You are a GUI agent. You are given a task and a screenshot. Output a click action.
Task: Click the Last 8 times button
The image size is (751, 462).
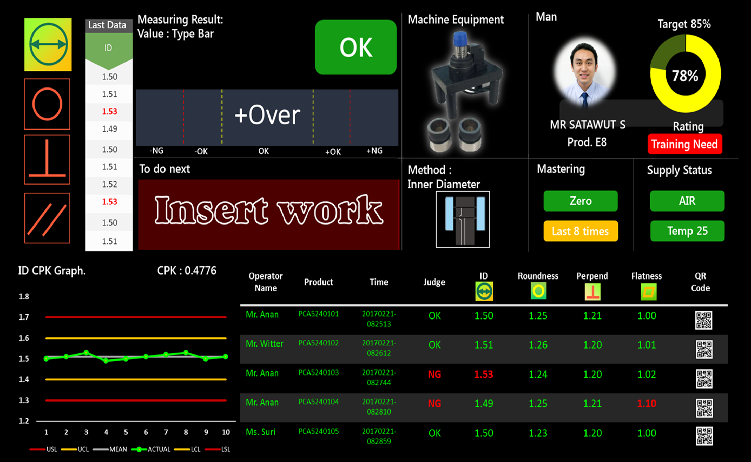(x=580, y=231)
